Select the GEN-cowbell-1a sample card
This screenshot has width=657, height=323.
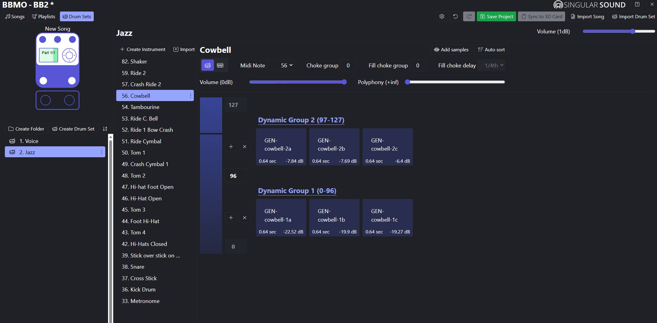pos(281,218)
